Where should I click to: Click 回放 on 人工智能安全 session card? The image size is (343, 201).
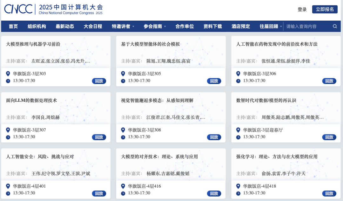(x=99, y=193)
